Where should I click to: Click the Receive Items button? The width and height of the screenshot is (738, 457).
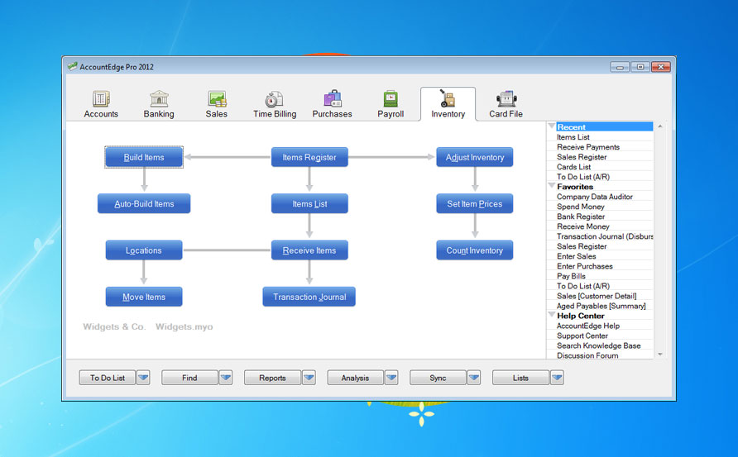click(x=309, y=250)
